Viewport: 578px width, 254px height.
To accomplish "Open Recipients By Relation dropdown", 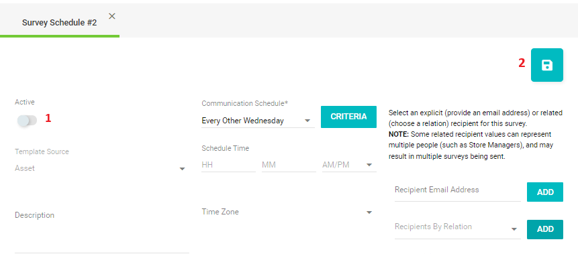I will [457, 229].
